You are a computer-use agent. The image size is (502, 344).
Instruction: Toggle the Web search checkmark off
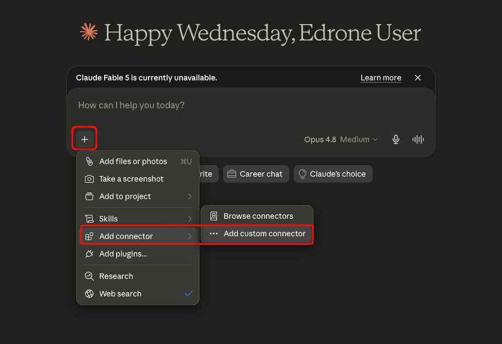[x=189, y=293]
